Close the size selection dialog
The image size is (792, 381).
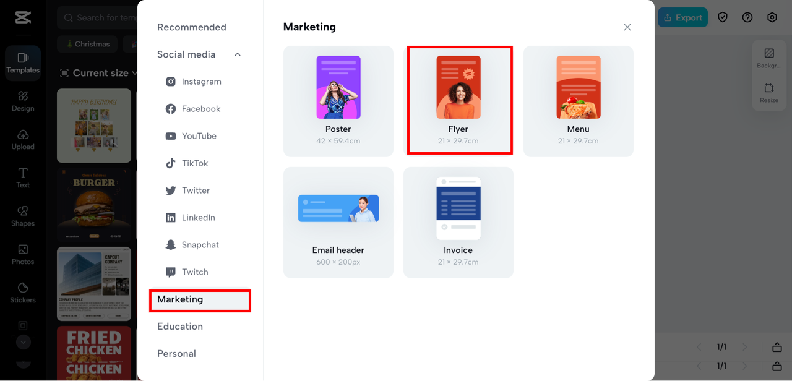click(627, 27)
